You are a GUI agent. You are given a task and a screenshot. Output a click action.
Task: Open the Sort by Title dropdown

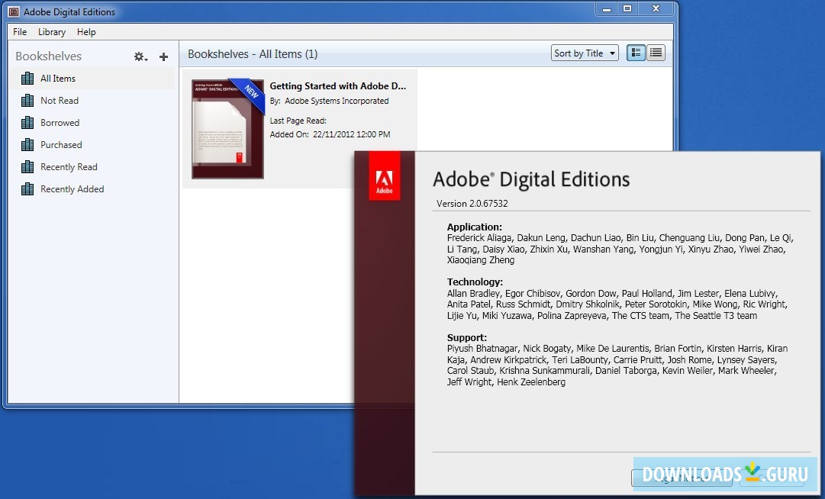click(x=585, y=53)
